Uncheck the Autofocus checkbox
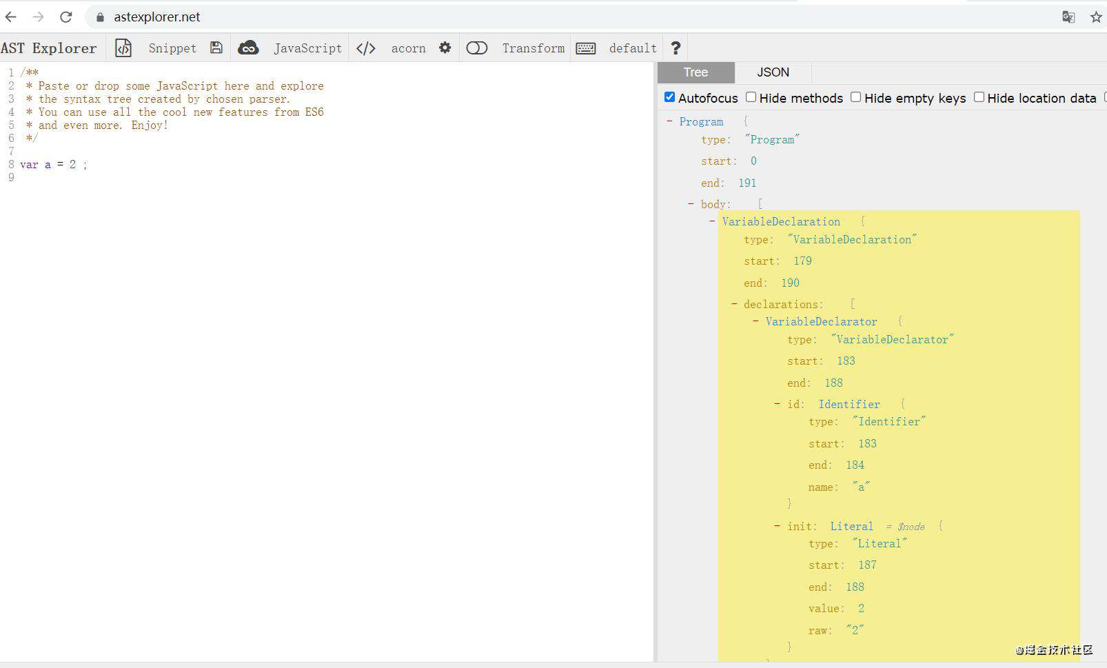 click(x=669, y=97)
